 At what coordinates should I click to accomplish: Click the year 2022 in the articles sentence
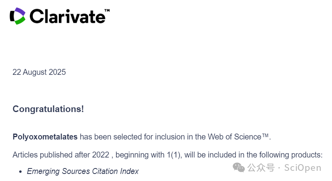pyautogui.click(x=100, y=155)
